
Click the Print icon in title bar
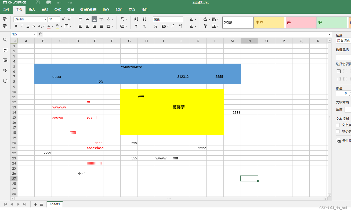click(49, 2)
